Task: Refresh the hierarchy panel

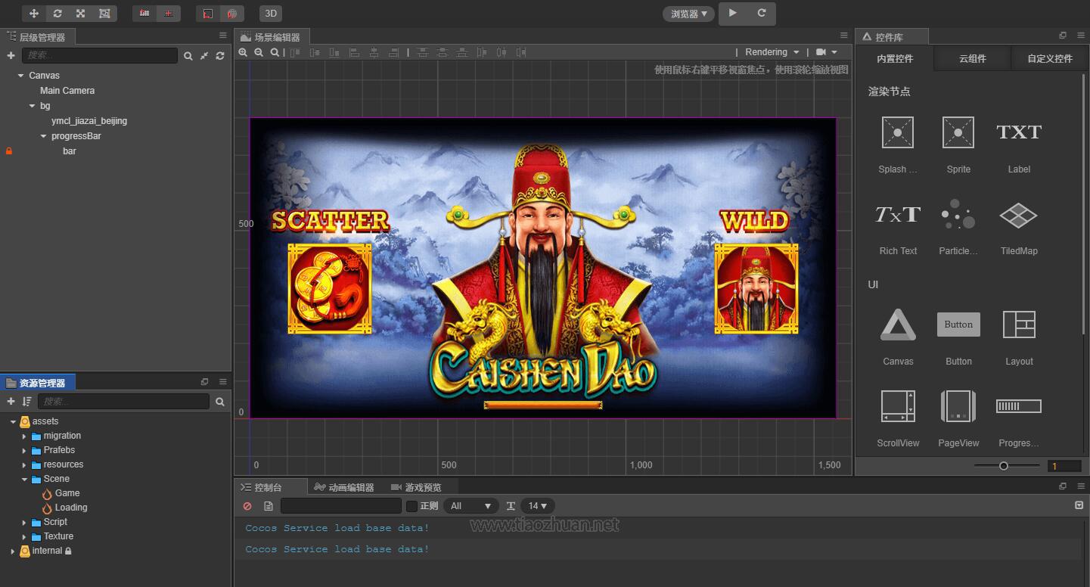Action: tap(220, 56)
